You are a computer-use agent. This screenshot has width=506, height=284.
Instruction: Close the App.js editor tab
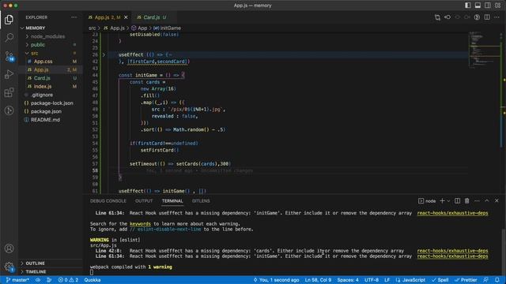point(126,17)
